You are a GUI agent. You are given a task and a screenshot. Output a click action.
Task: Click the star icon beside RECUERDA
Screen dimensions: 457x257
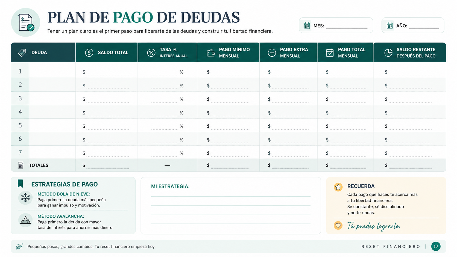pyautogui.click(x=338, y=187)
